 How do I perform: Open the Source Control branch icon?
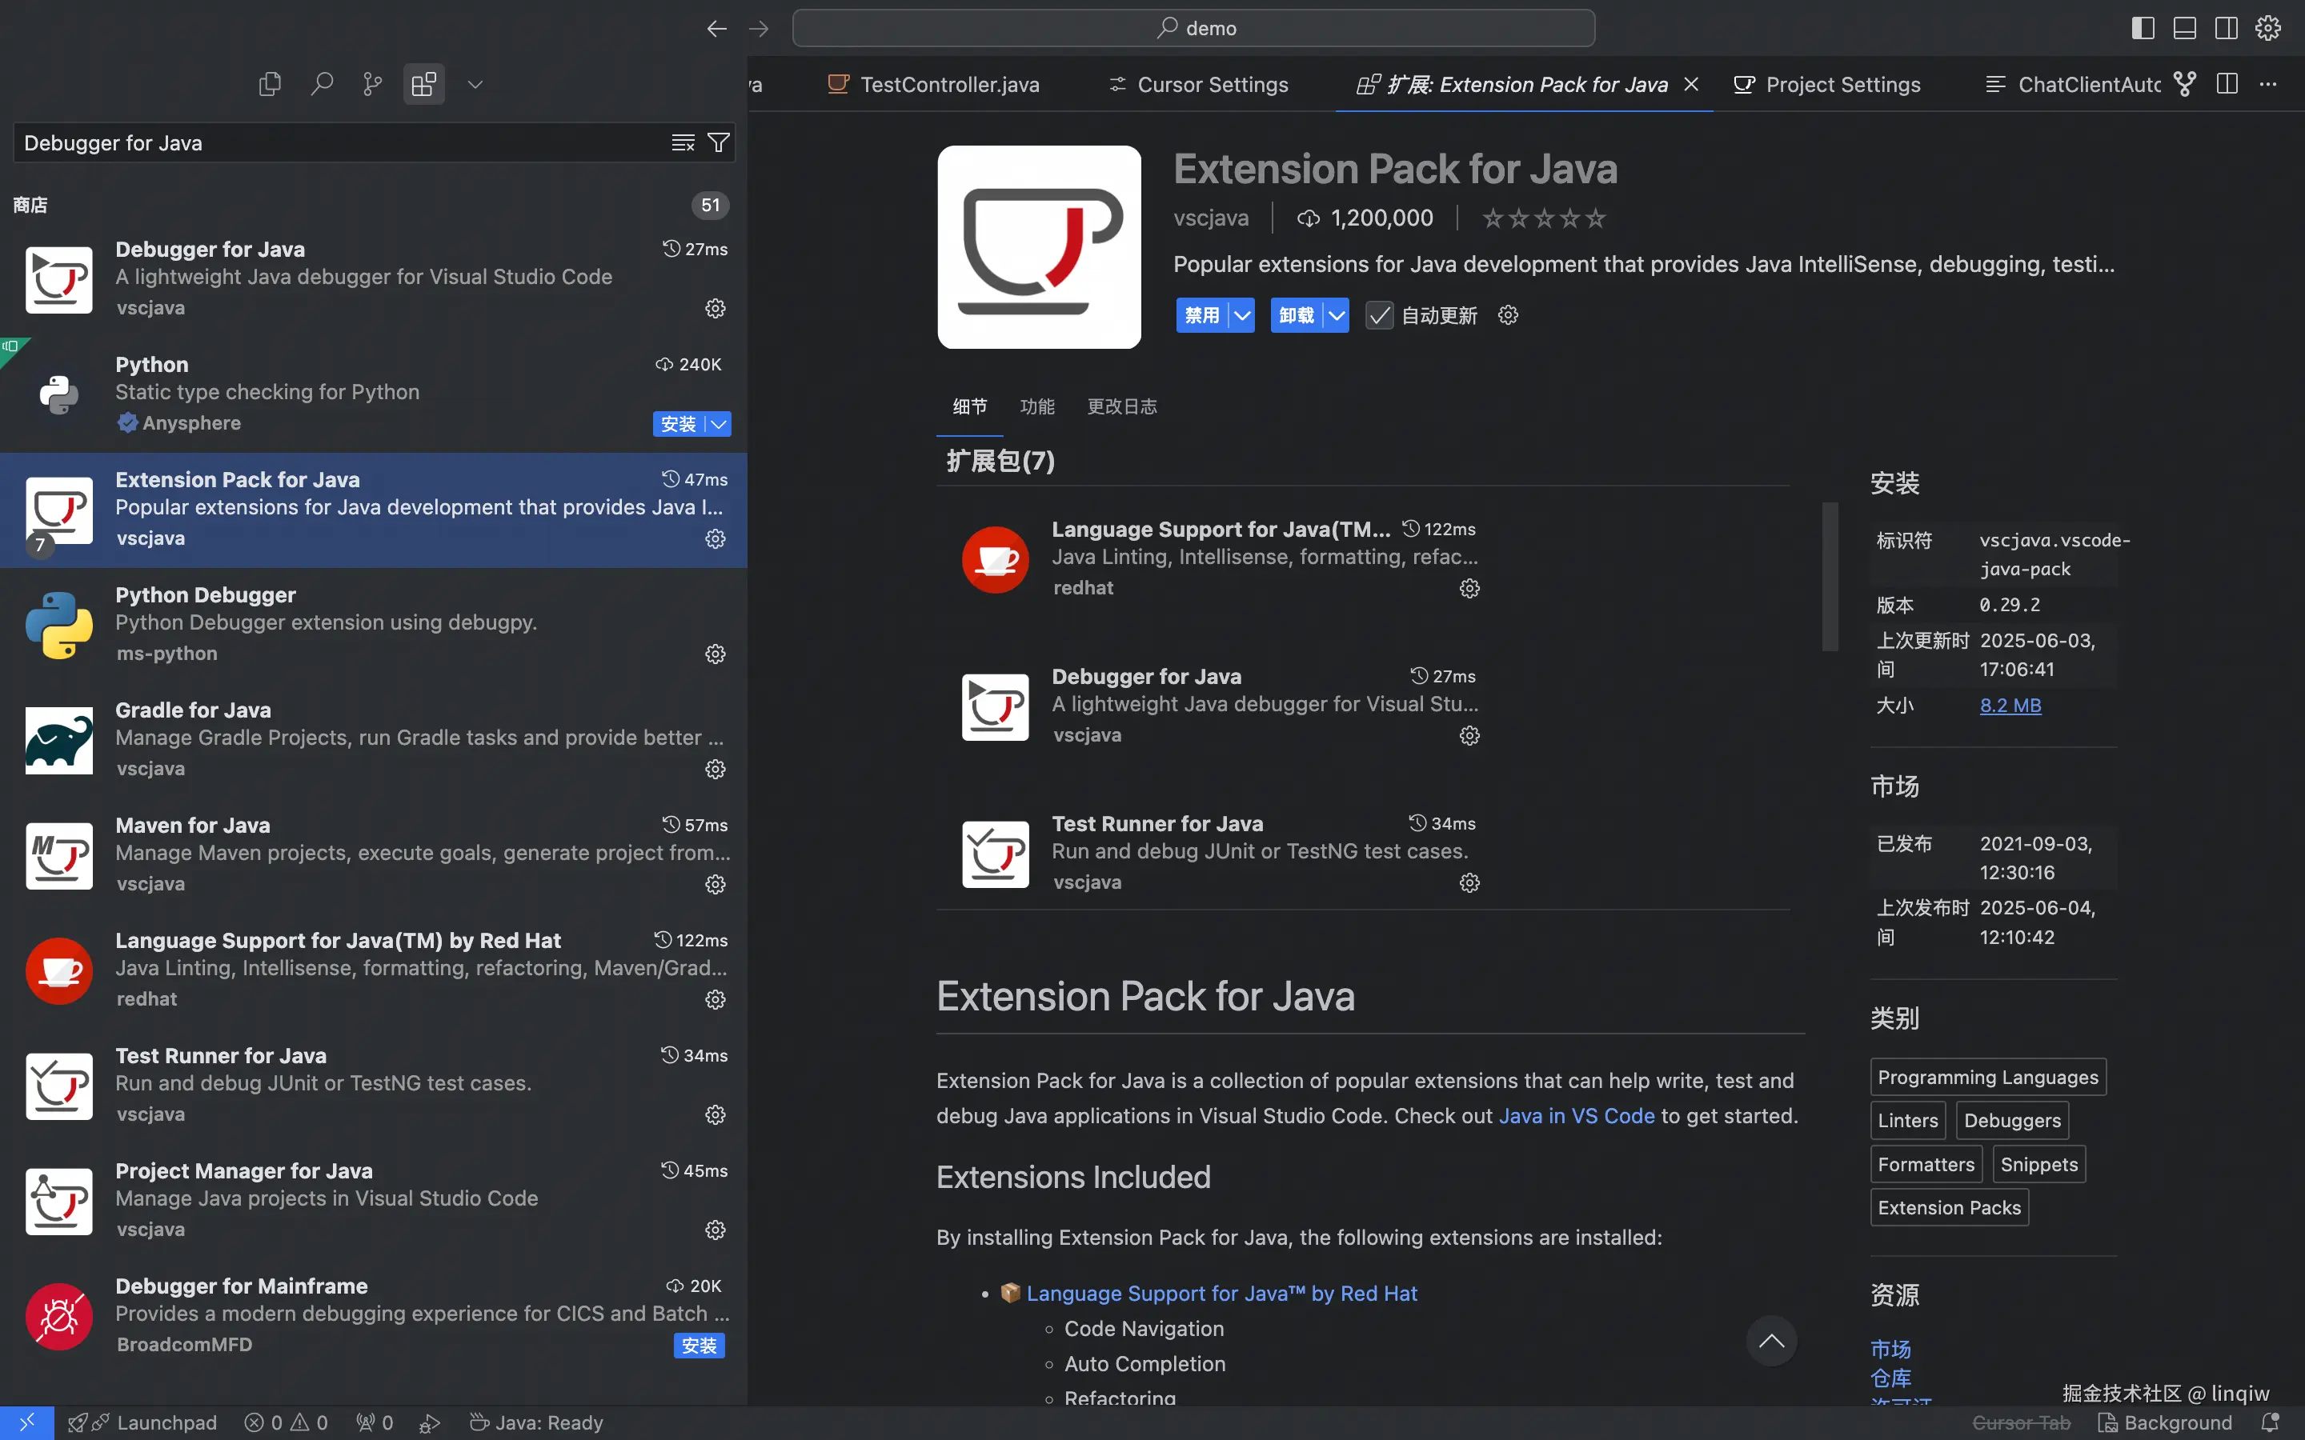[x=372, y=84]
